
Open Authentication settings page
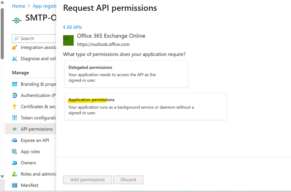coord(30,95)
